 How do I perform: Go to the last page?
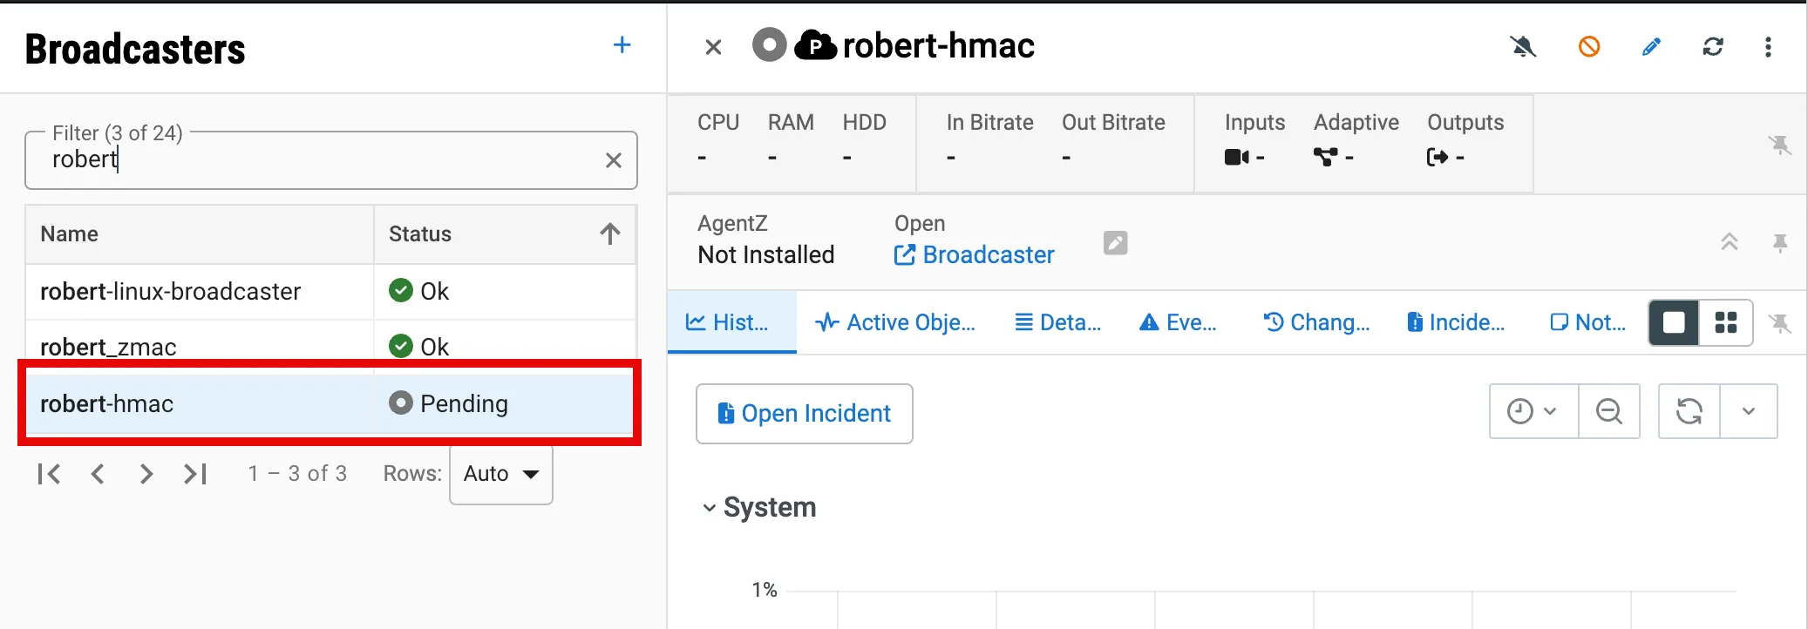tap(195, 474)
